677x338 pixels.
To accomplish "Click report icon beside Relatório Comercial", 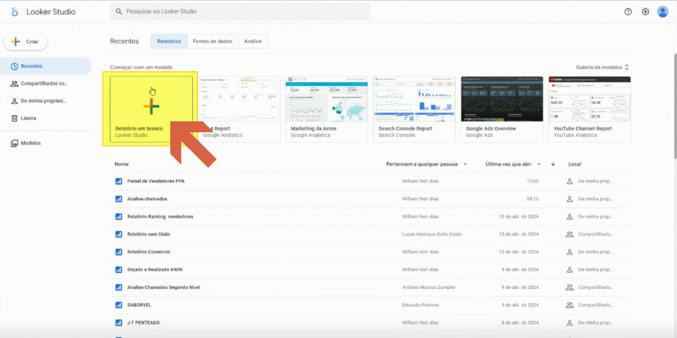I will (x=119, y=252).
